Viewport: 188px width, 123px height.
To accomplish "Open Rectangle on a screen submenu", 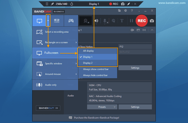I will (x=55, y=42).
